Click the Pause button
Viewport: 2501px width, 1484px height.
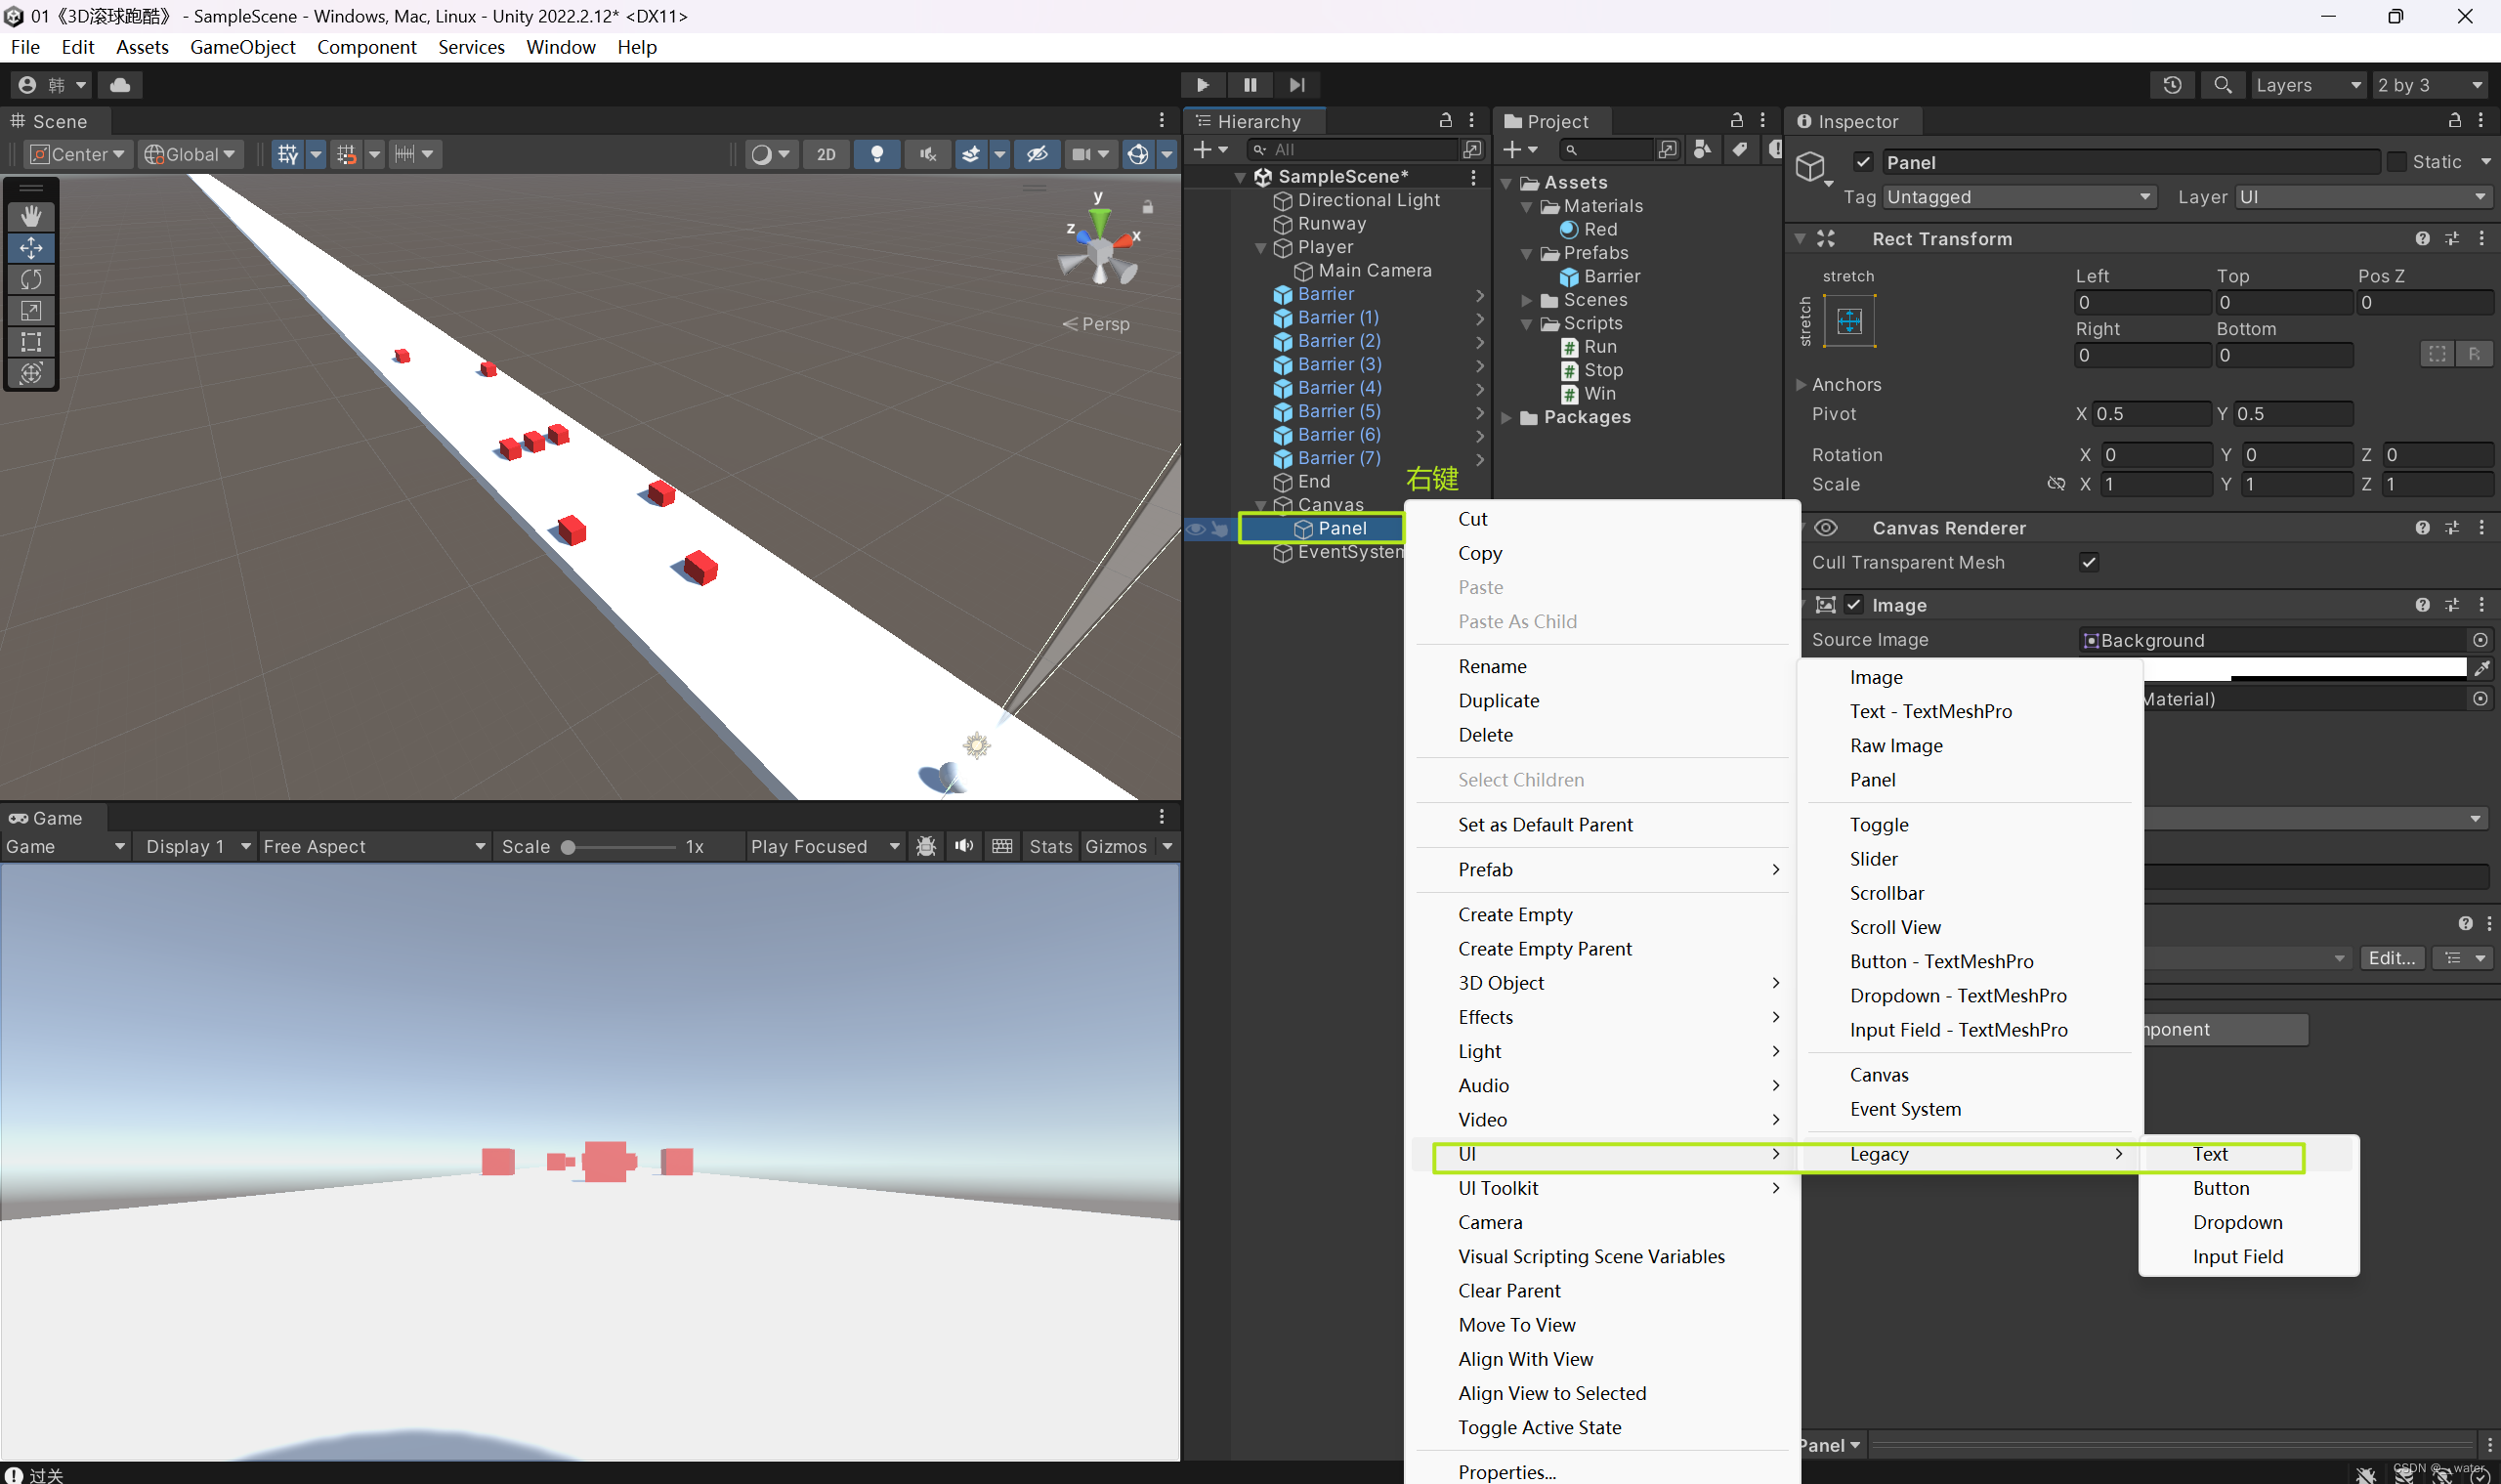[x=1250, y=85]
